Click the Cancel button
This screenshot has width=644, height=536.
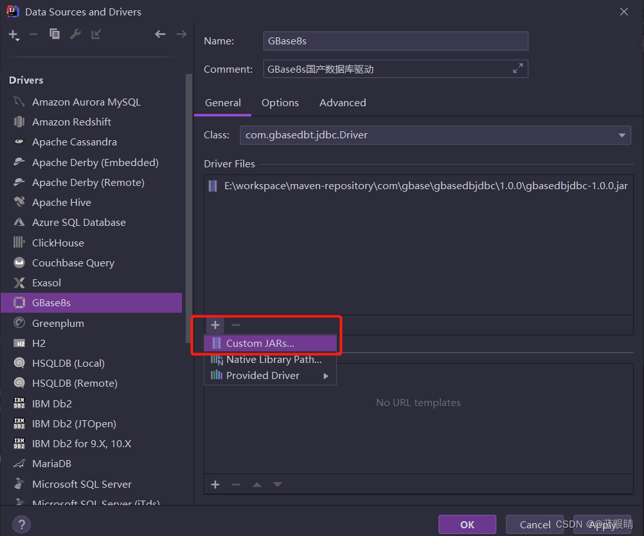coord(535,524)
